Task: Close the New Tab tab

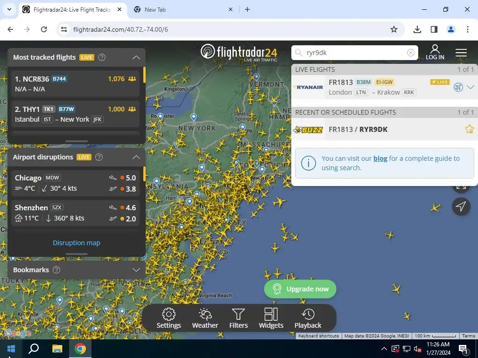Action: 231,9
